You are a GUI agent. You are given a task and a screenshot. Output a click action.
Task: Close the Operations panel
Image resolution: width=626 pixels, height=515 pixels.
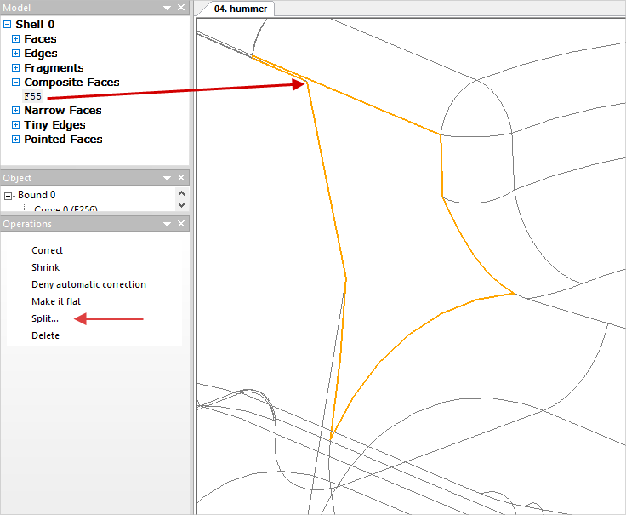click(x=181, y=224)
